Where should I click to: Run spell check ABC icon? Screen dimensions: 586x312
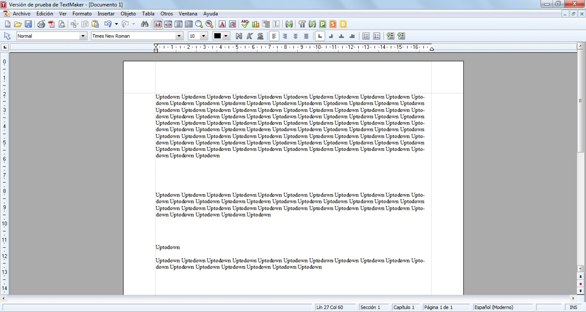click(x=245, y=24)
